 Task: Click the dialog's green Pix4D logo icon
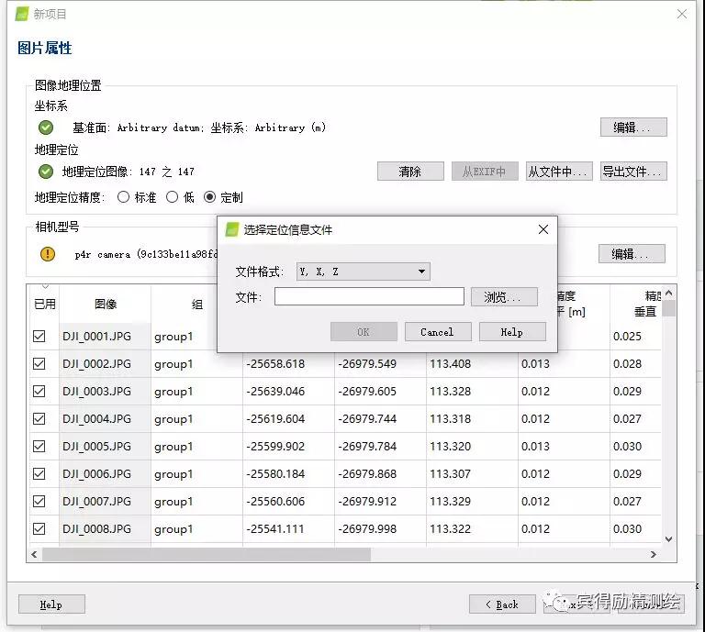click(232, 229)
